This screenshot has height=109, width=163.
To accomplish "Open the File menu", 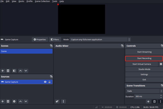I will [x=2, y=1].
